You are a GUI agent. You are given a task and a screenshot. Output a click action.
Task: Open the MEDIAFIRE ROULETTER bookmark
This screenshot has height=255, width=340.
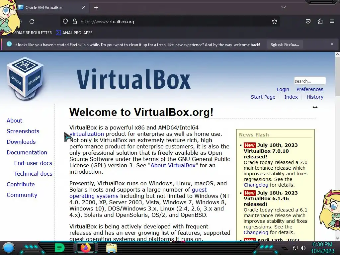31,33
